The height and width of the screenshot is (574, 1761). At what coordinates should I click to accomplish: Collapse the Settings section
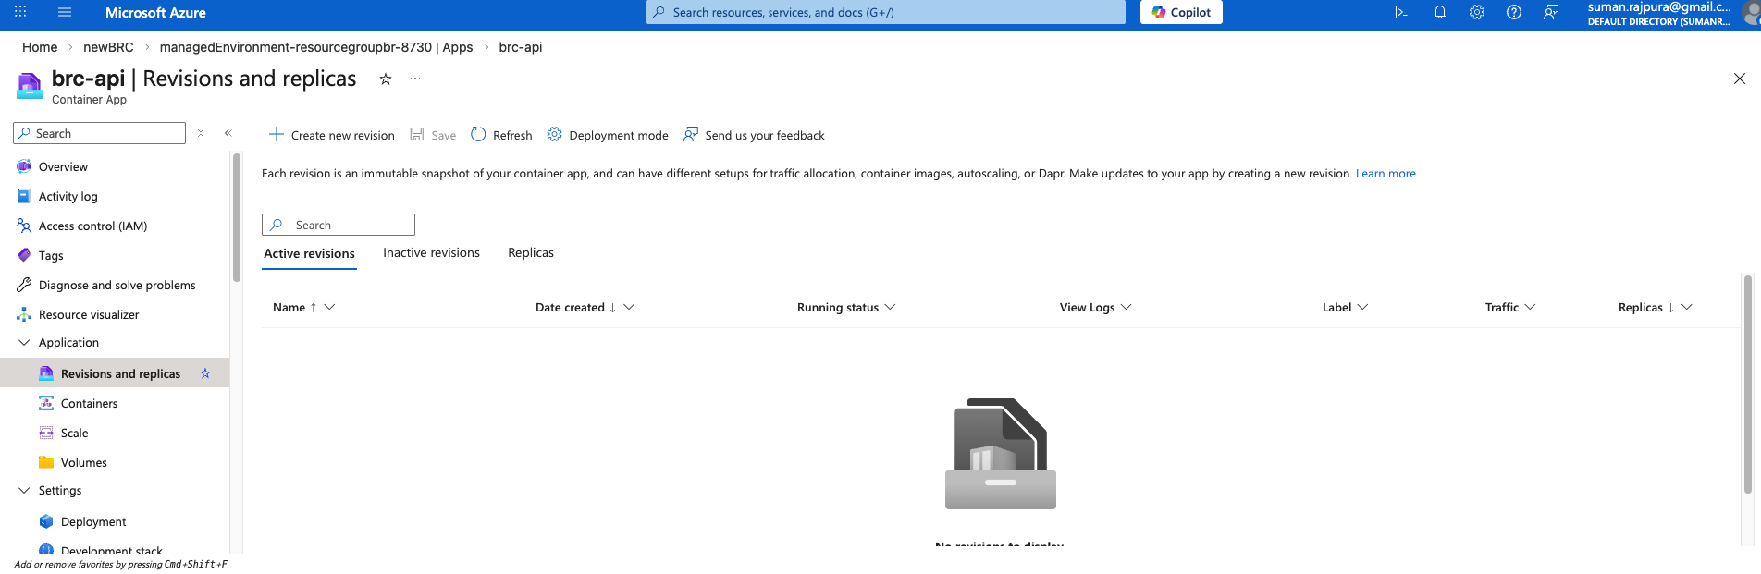(x=24, y=490)
